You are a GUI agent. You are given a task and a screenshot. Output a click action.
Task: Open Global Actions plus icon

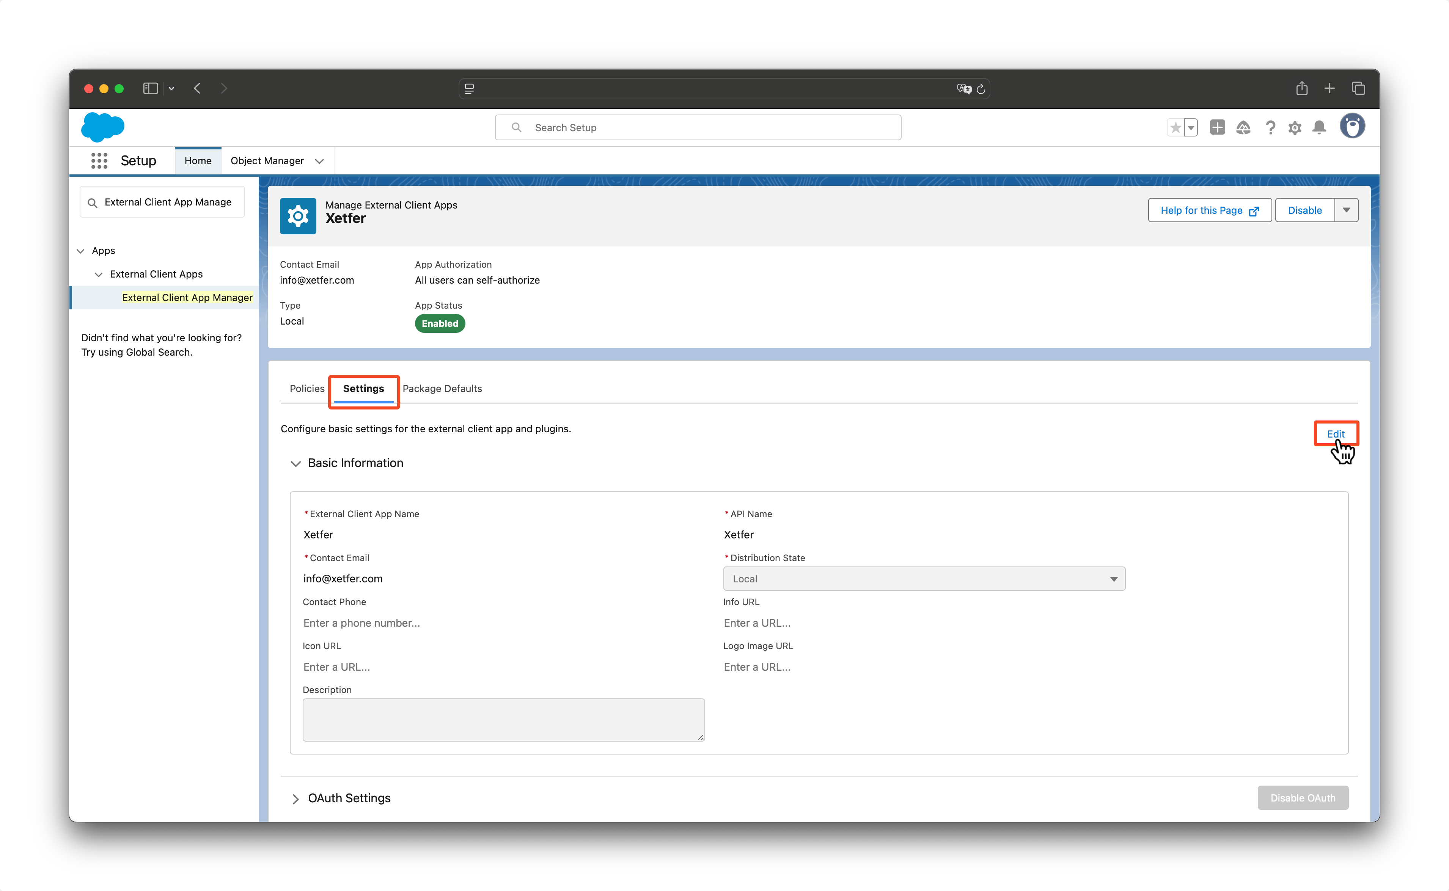1217,127
